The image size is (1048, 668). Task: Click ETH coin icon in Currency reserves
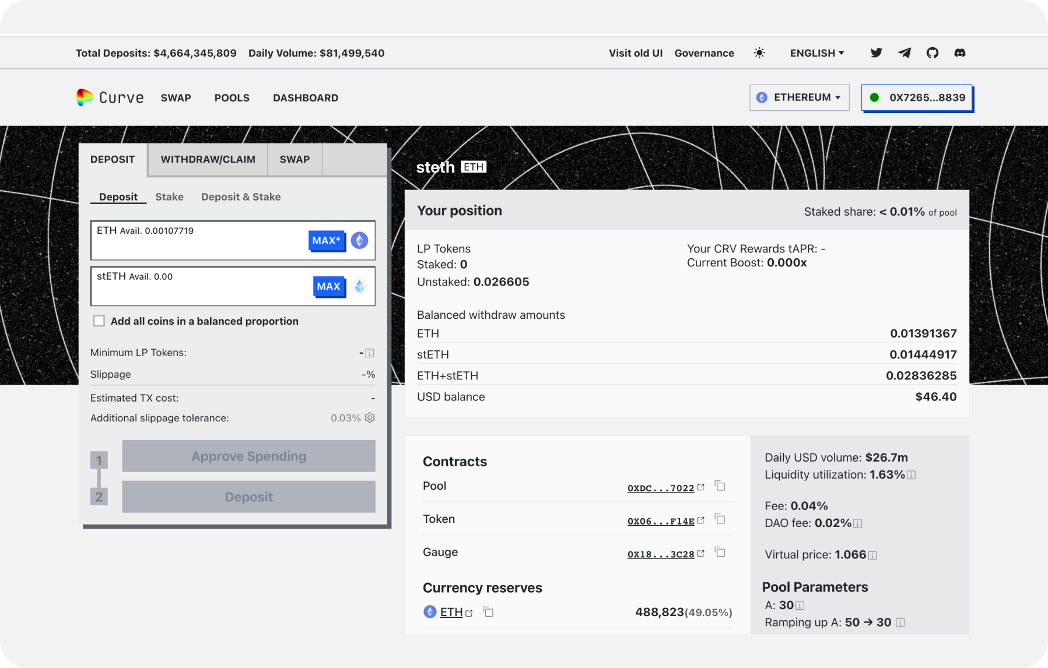430,611
